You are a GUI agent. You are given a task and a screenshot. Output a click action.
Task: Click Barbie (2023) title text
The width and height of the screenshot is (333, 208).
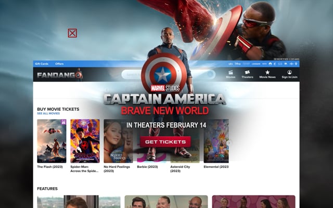(147, 167)
